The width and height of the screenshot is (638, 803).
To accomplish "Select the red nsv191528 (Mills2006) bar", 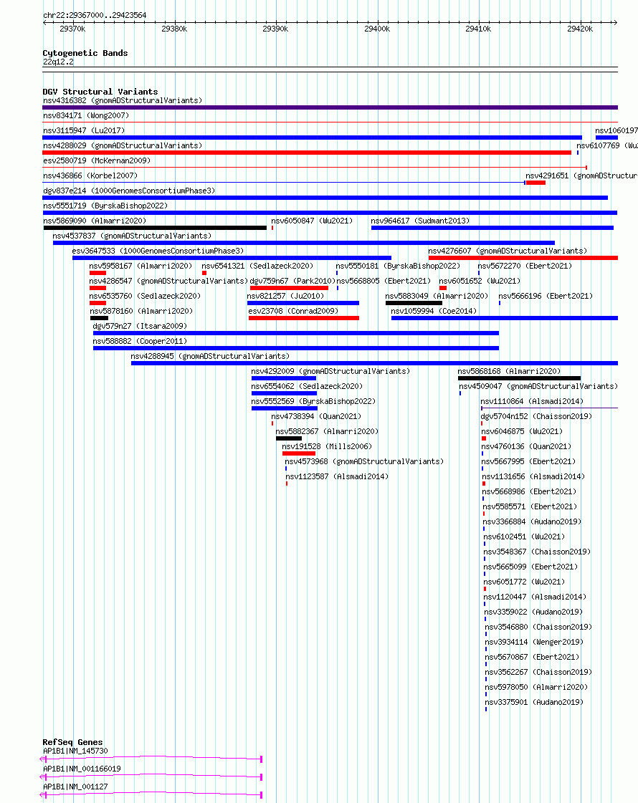I will tap(299, 453).
